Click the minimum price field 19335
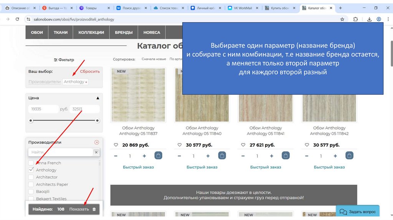Image resolution: width=393 pixels, height=220 pixels. pos(43,109)
